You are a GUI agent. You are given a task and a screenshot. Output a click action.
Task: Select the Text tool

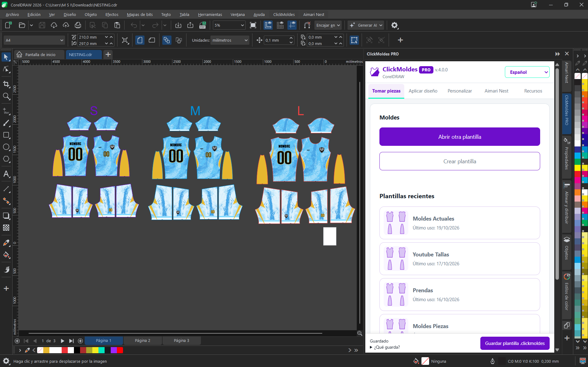coord(6,174)
